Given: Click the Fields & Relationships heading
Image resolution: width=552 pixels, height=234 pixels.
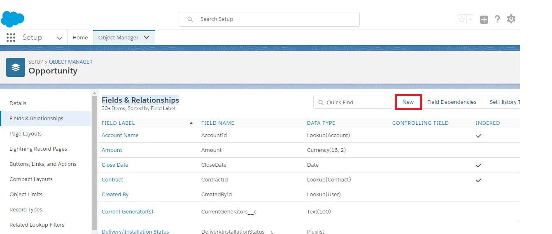Looking at the screenshot, I should (x=140, y=100).
